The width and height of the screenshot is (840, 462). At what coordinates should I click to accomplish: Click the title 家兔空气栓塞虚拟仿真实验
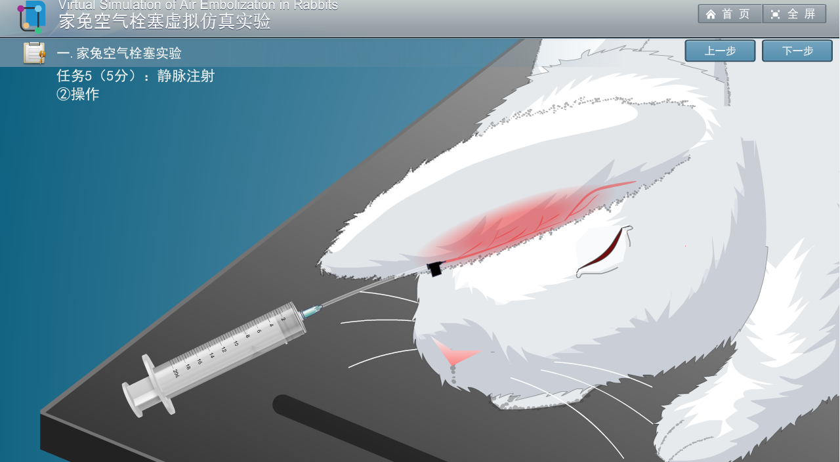tap(164, 22)
